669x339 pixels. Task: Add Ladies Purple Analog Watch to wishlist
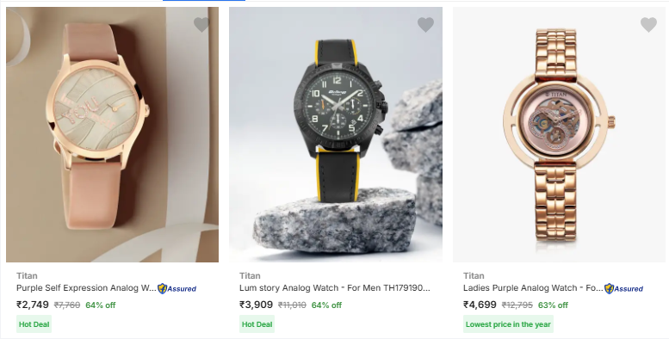(648, 25)
